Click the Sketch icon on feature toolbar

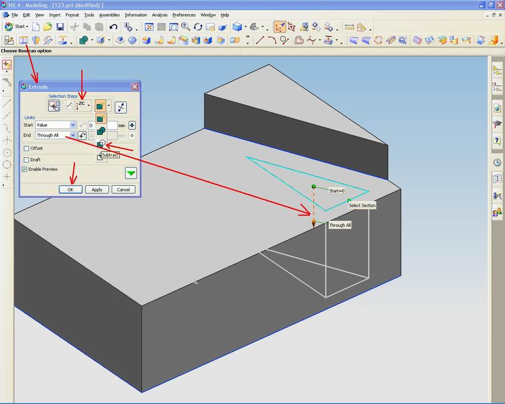point(8,40)
